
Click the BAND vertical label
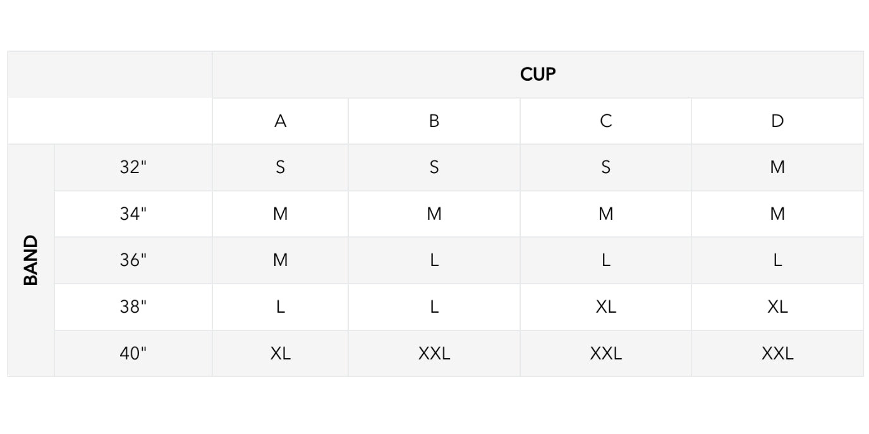point(31,260)
